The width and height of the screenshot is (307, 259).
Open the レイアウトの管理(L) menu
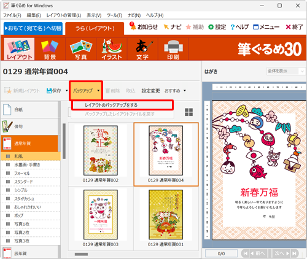point(64,15)
